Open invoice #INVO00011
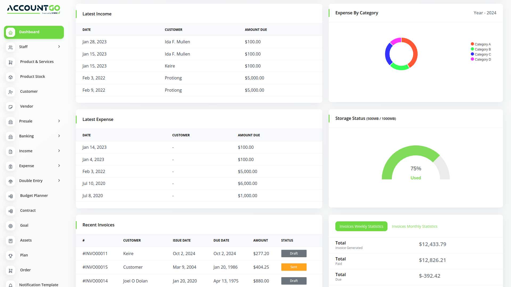 [x=95, y=254]
